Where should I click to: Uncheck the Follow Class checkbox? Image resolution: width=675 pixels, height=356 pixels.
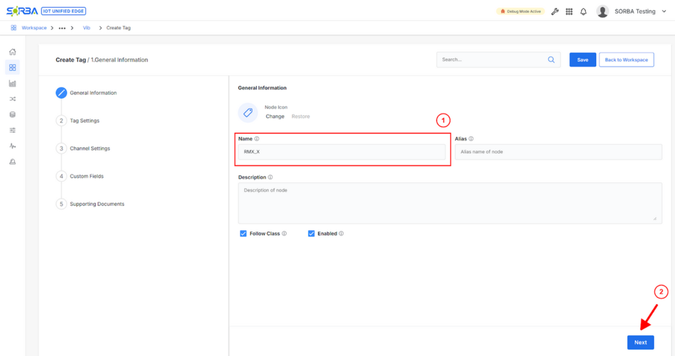[243, 233]
